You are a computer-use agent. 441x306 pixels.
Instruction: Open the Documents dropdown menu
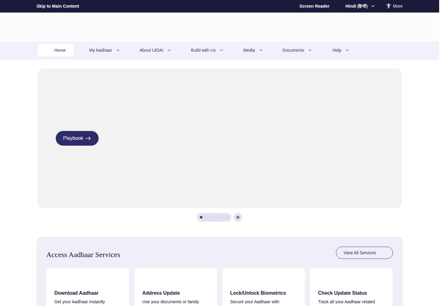click(x=297, y=50)
